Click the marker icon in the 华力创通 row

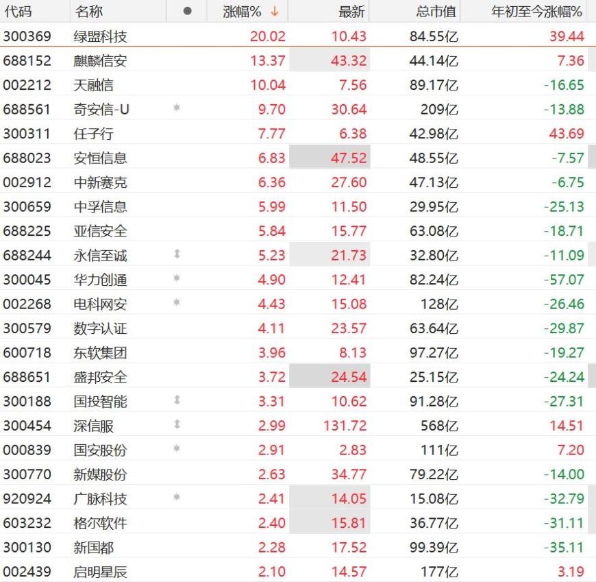[176, 278]
